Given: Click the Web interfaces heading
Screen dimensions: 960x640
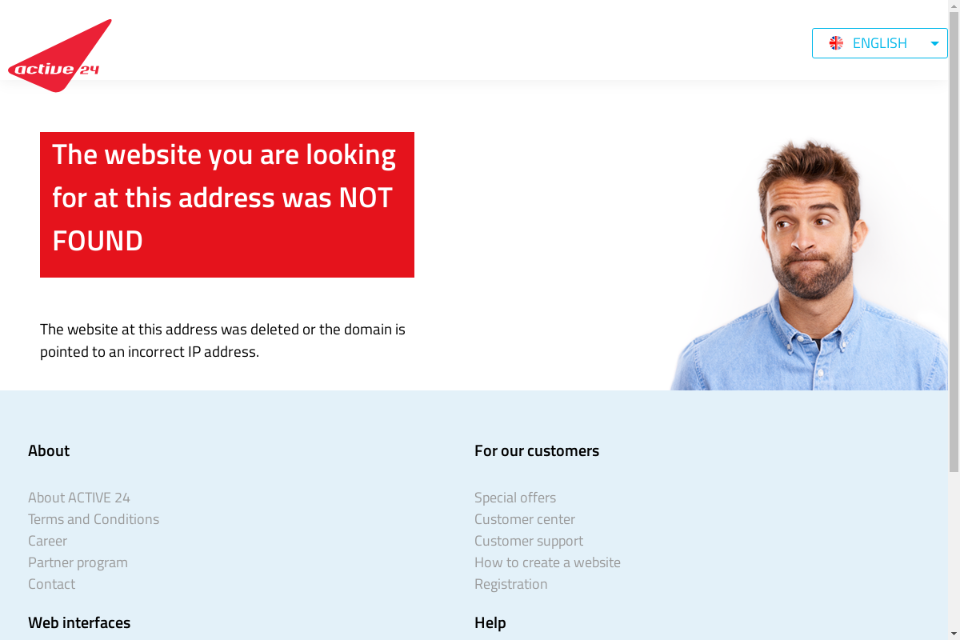Looking at the screenshot, I should pos(79,622).
